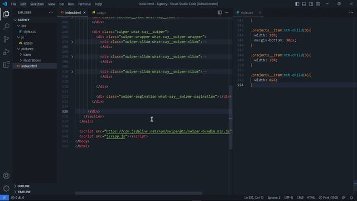Viewport: 357px width, 201px height.
Task: Open the Selection menu
Action: click(37, 4)
